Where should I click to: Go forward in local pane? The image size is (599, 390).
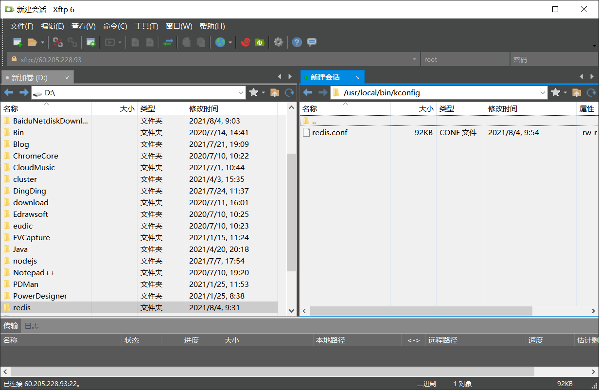pos(24,92)
